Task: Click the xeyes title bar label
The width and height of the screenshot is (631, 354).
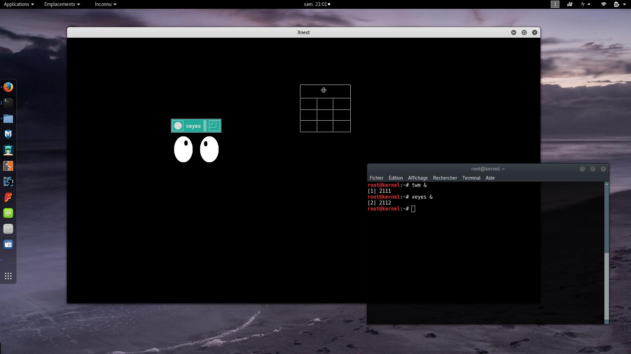Action: (x=193, y=126)
